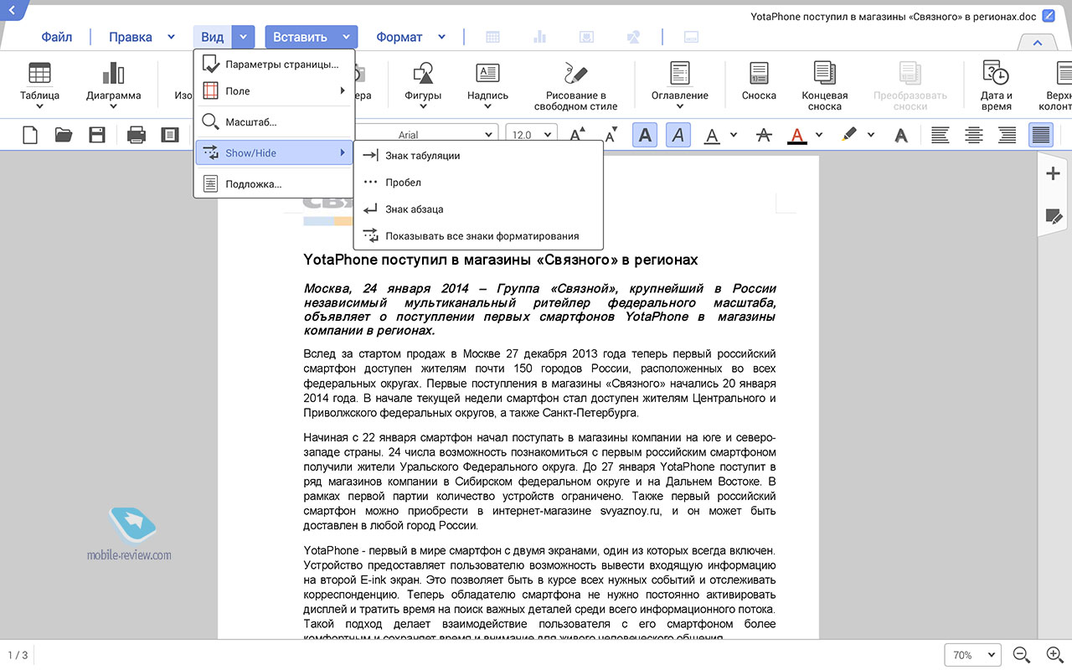Open the Правка menu
Screen dimensions: 1072x670
point(131,37)
